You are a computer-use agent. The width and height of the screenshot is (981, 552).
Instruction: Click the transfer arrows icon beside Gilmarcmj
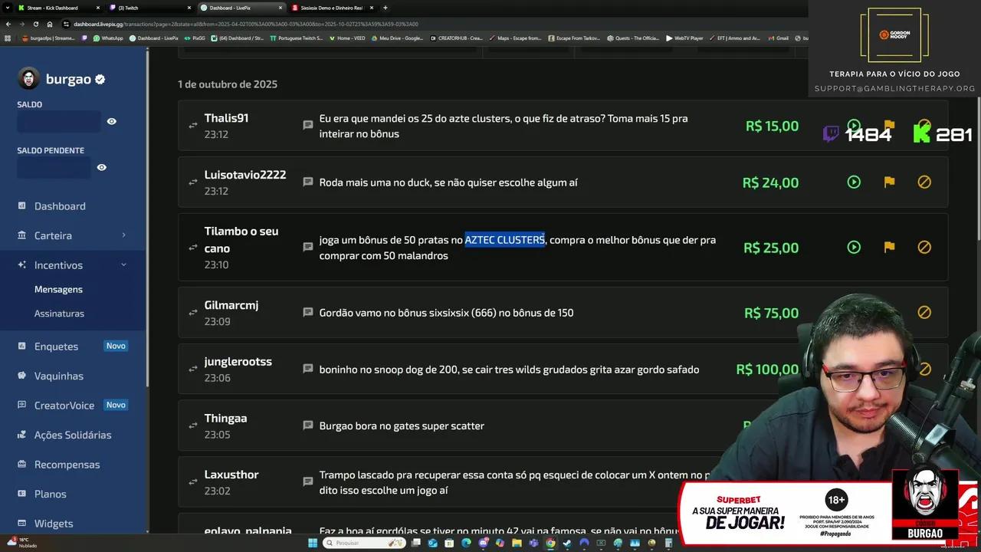(193, 313)
